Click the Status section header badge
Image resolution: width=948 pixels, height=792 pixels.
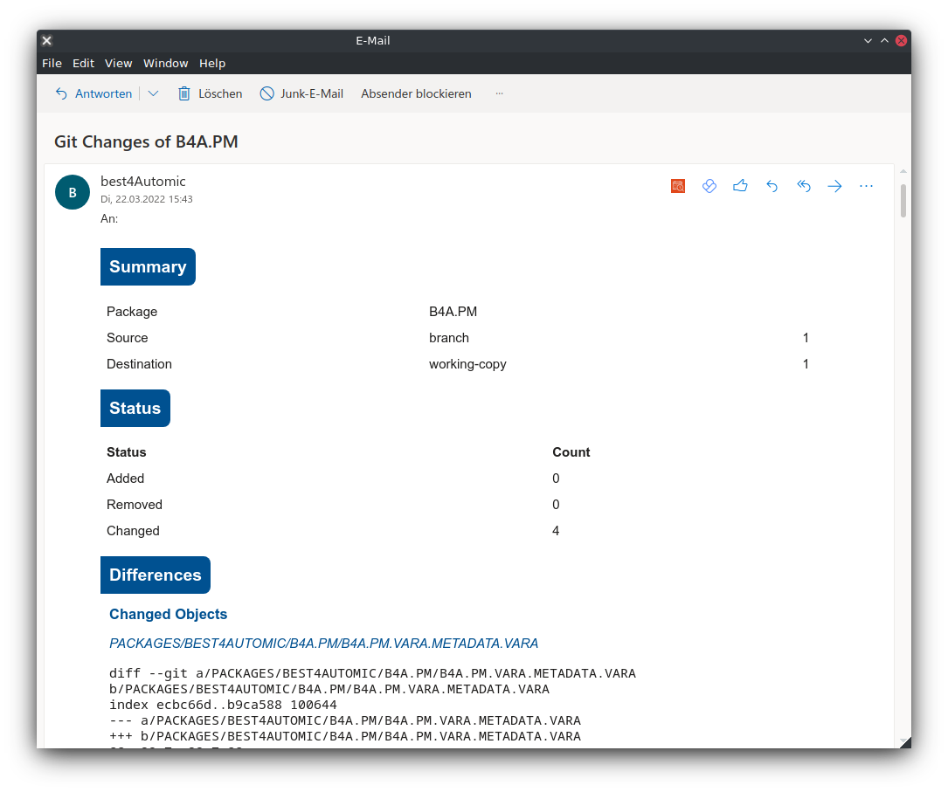point(135,408)
